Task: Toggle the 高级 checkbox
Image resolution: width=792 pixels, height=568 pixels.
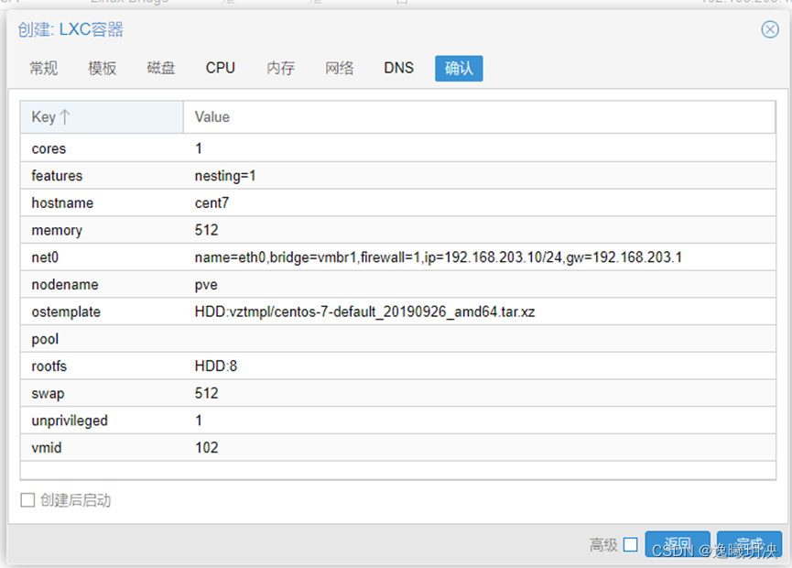Action: (631, 543)
